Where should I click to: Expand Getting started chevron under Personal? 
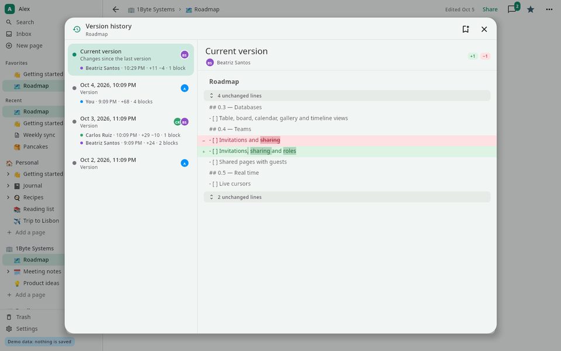[x=8, y=174]
